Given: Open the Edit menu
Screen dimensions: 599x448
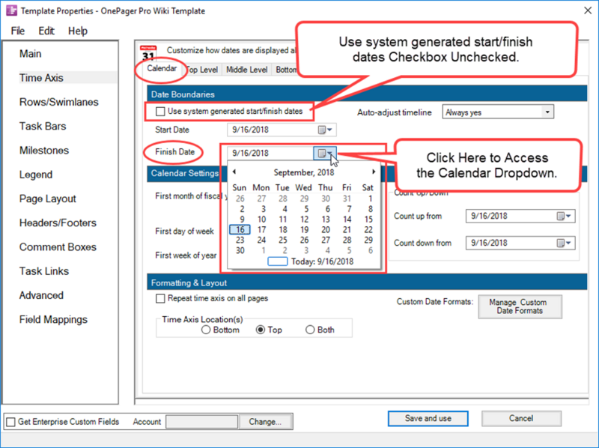Looking at the screenshot, I should (x=46, y=31).
